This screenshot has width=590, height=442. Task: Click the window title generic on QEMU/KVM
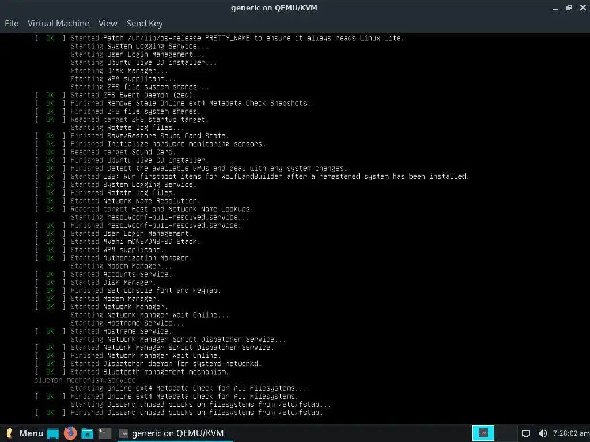pyautogui.click(x=274, y=8)
